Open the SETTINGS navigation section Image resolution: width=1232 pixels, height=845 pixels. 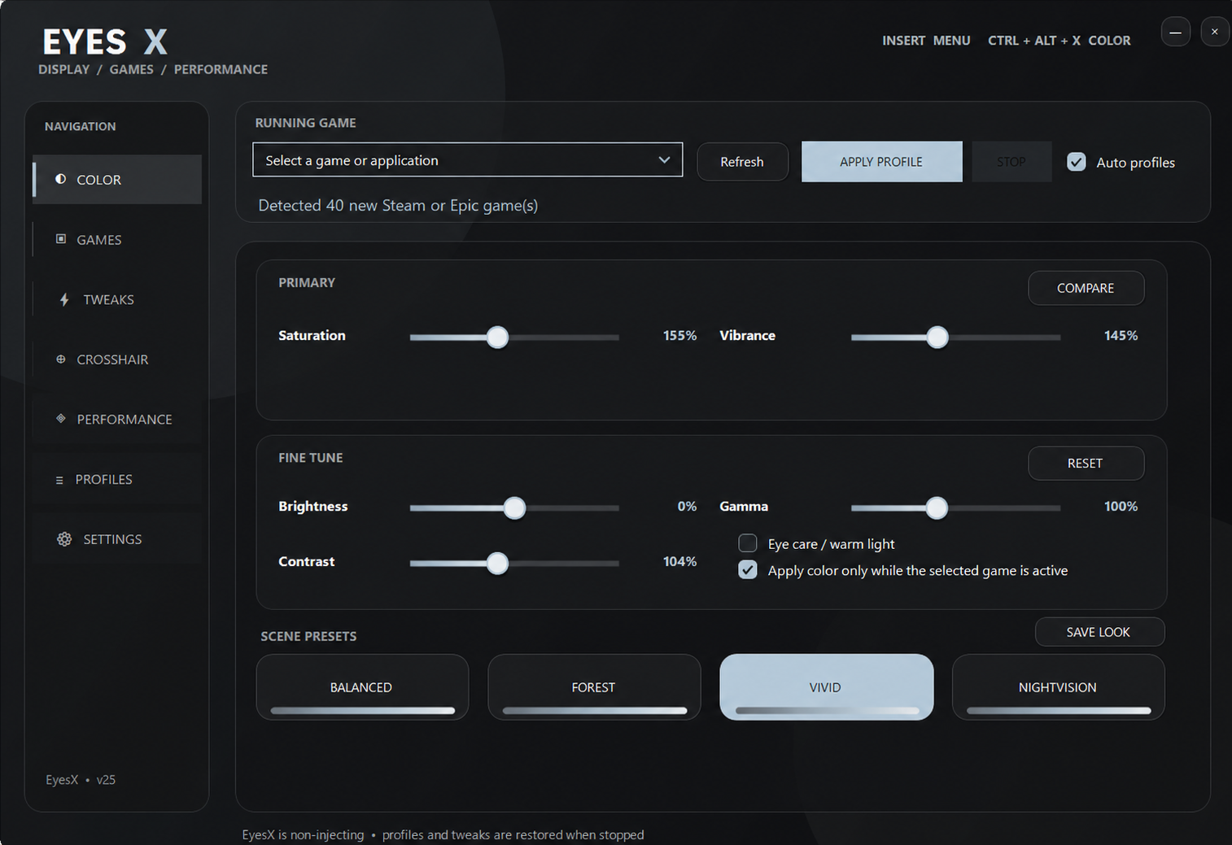(x=117, y=539)
